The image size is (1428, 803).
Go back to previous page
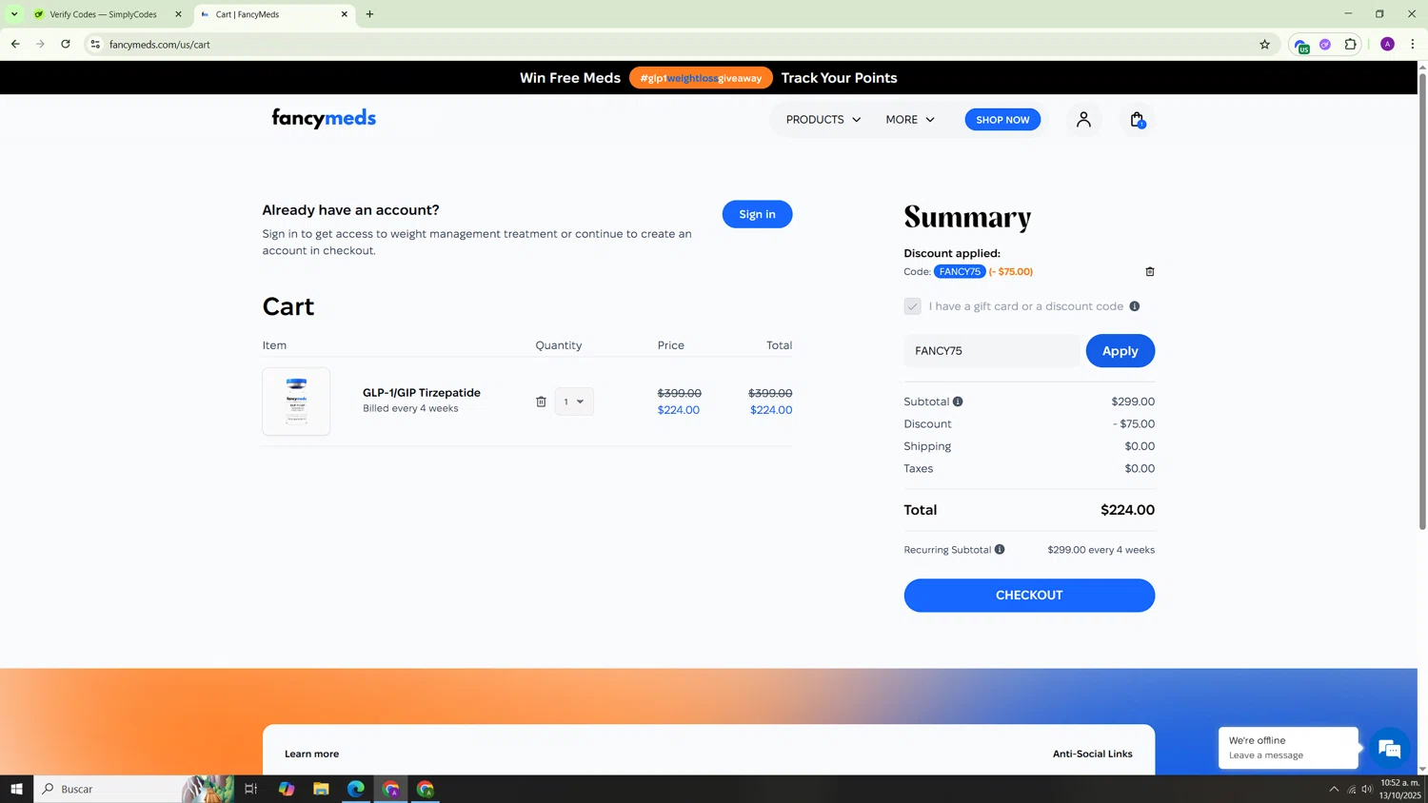15,44
